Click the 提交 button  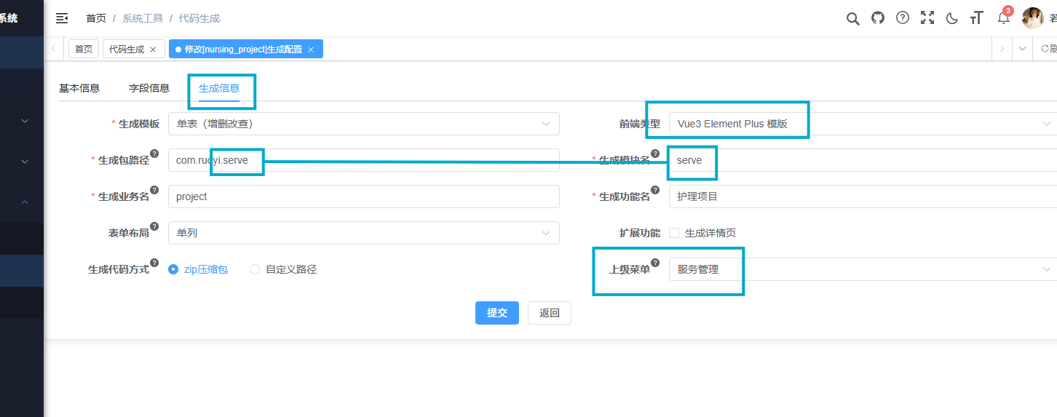tap(497, 313)
